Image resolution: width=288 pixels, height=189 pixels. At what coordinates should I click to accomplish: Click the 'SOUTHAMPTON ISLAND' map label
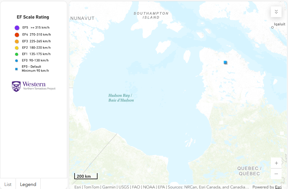tap(151, 15)
